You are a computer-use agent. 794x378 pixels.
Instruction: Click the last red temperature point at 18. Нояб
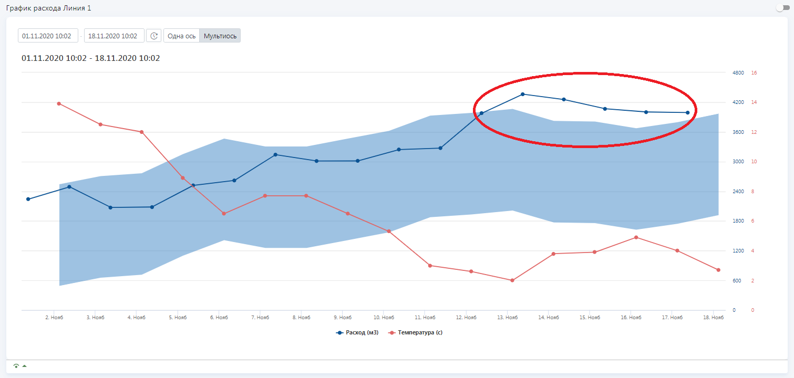click(x=718, y=270)
